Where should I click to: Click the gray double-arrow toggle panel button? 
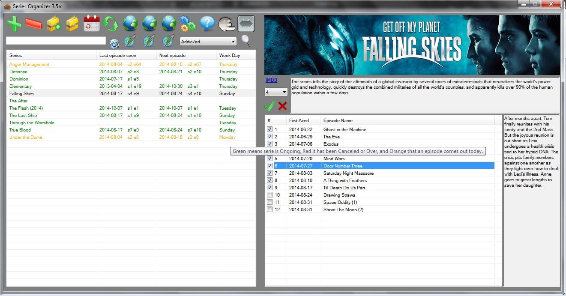[x=246, y=24]
